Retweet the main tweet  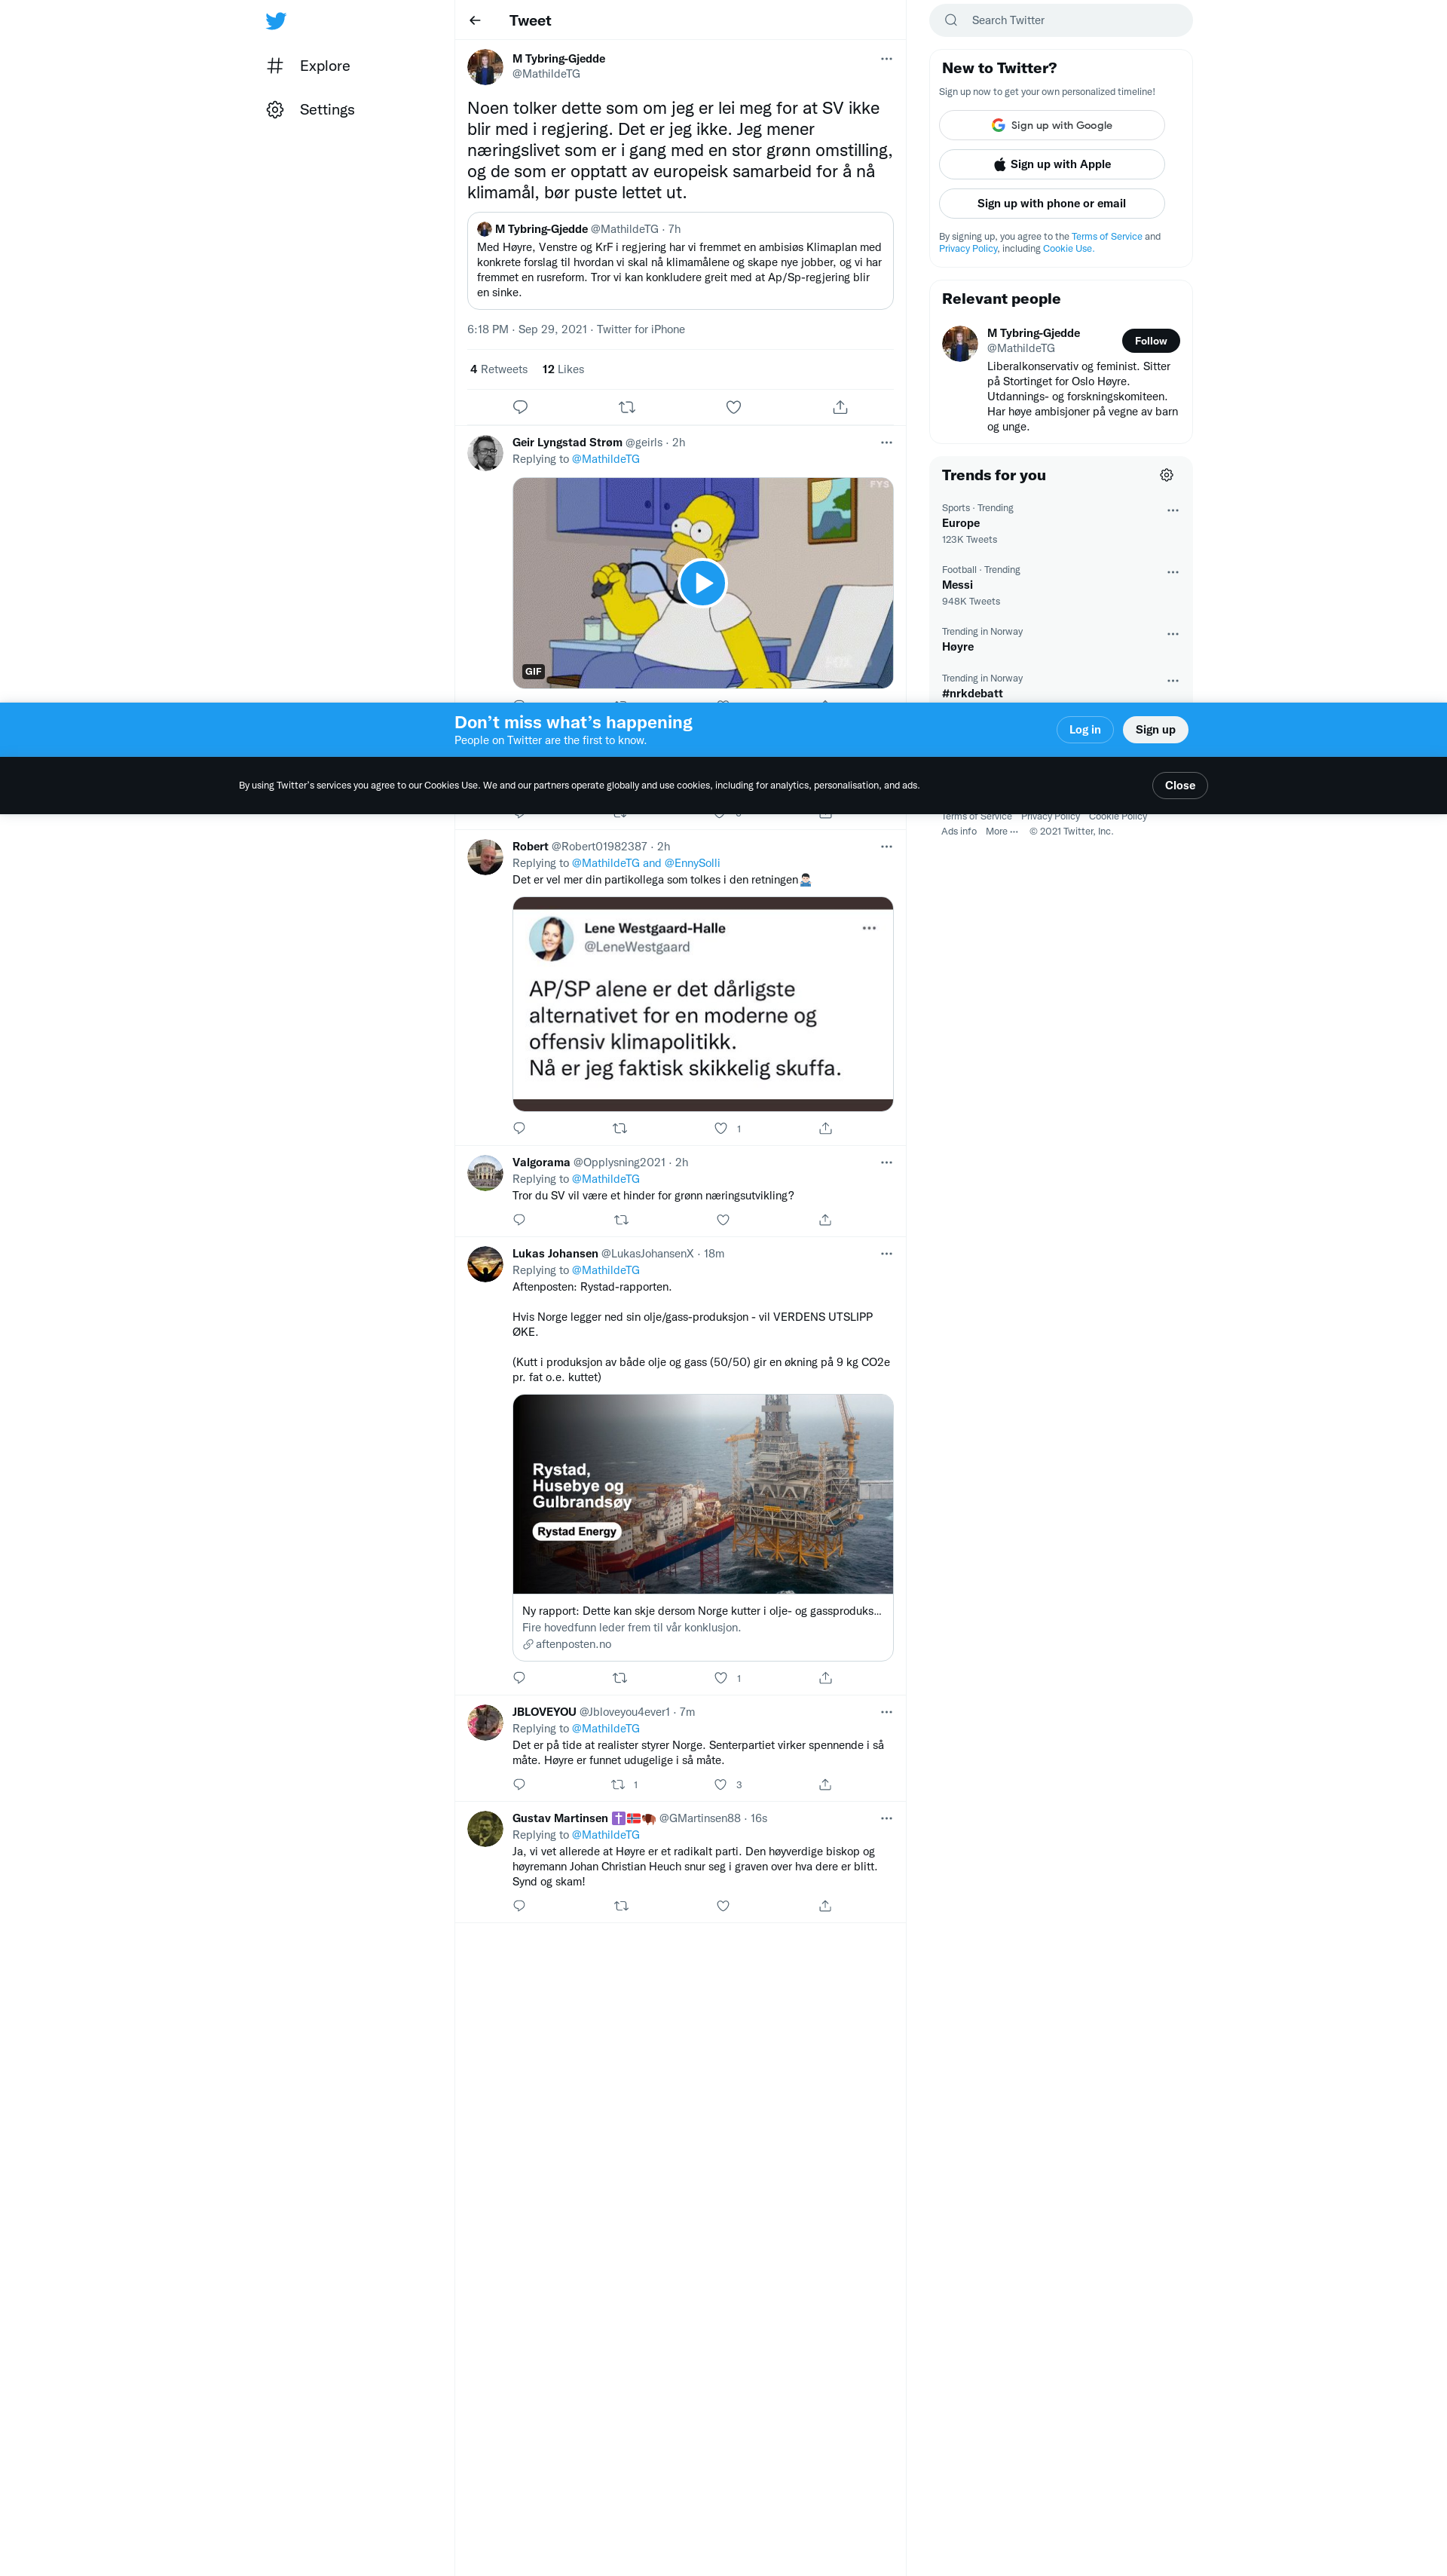click(627, 407)
